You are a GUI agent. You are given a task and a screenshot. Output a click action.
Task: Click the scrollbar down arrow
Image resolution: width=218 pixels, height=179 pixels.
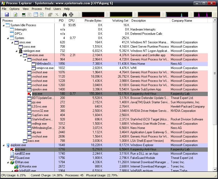[x=215, y=169]
